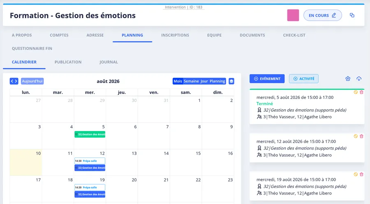Click the duplicate intervention icon in the header
The width and height of the screenshot is (370, 204).
(352, 15)
